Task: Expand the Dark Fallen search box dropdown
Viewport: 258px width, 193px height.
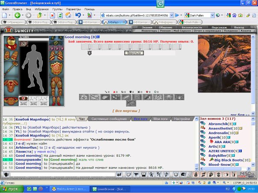Action: coord(212,15)
